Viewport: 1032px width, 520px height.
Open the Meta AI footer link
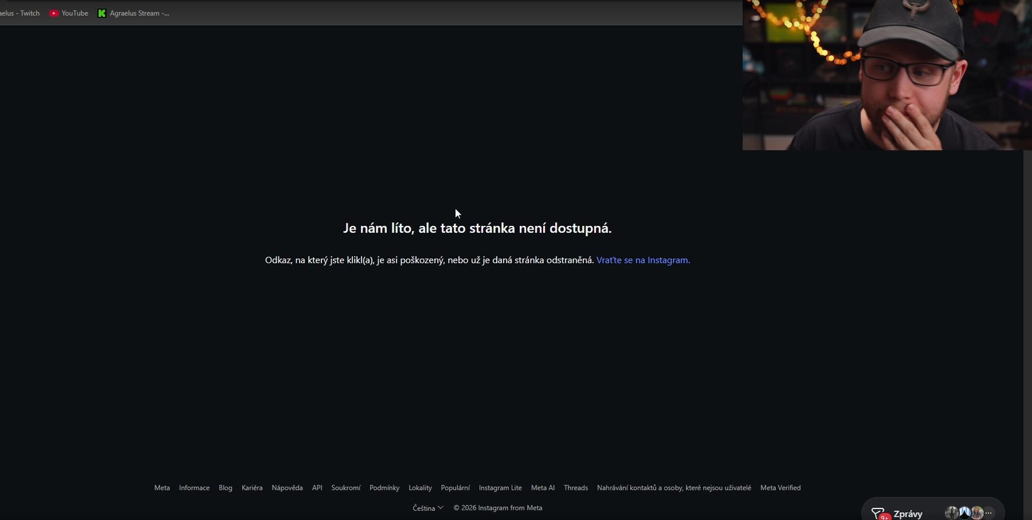542,488
